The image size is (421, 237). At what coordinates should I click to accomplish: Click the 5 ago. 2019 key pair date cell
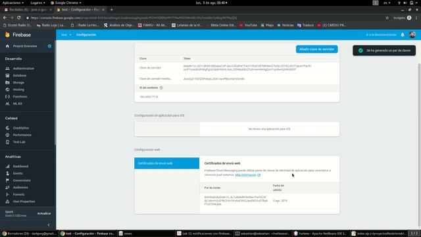(x=280, y=201)
